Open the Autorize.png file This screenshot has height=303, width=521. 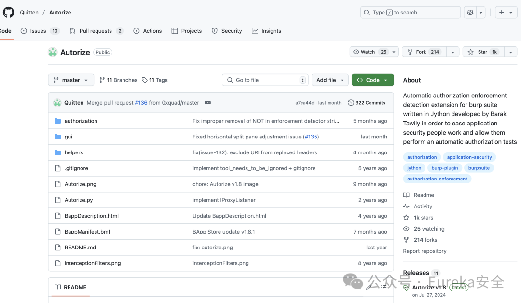[x=81, y=184]
